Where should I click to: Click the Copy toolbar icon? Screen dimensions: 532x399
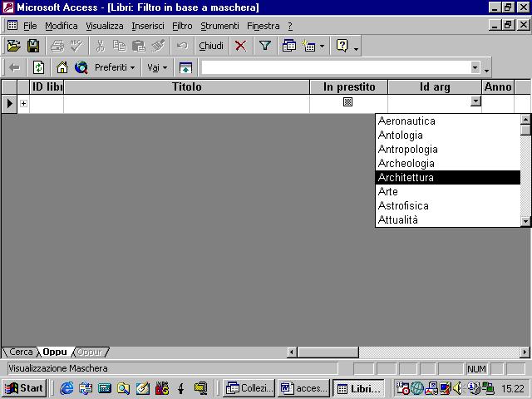point(120,46)
